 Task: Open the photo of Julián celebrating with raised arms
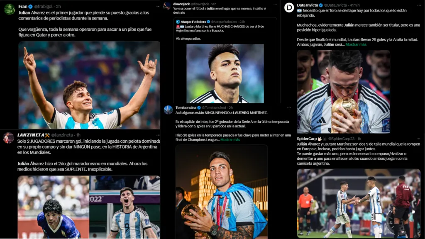tap(89, 85)
